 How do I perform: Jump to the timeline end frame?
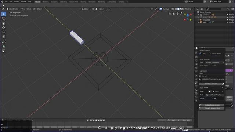tap(104, 120)
